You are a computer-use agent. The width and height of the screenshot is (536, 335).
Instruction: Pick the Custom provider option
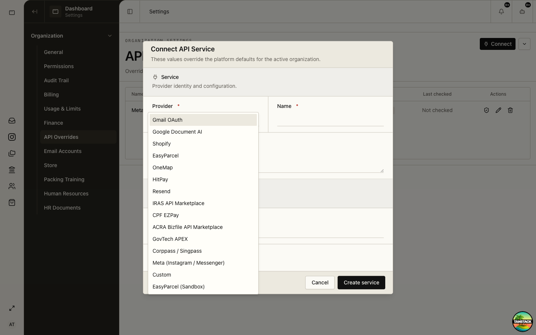[203, 275]
